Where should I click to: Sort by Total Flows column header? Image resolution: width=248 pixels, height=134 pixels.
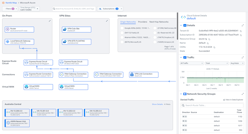(x=239, y=111)
